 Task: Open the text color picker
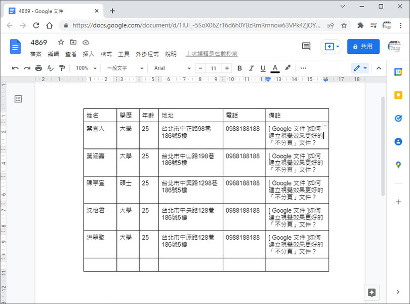point(275,68)
